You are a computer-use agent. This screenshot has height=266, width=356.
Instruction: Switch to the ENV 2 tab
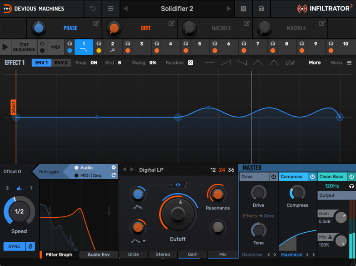click(x=61, y=63)
